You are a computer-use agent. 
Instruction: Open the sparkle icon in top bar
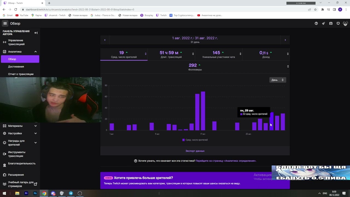(323, 24)
